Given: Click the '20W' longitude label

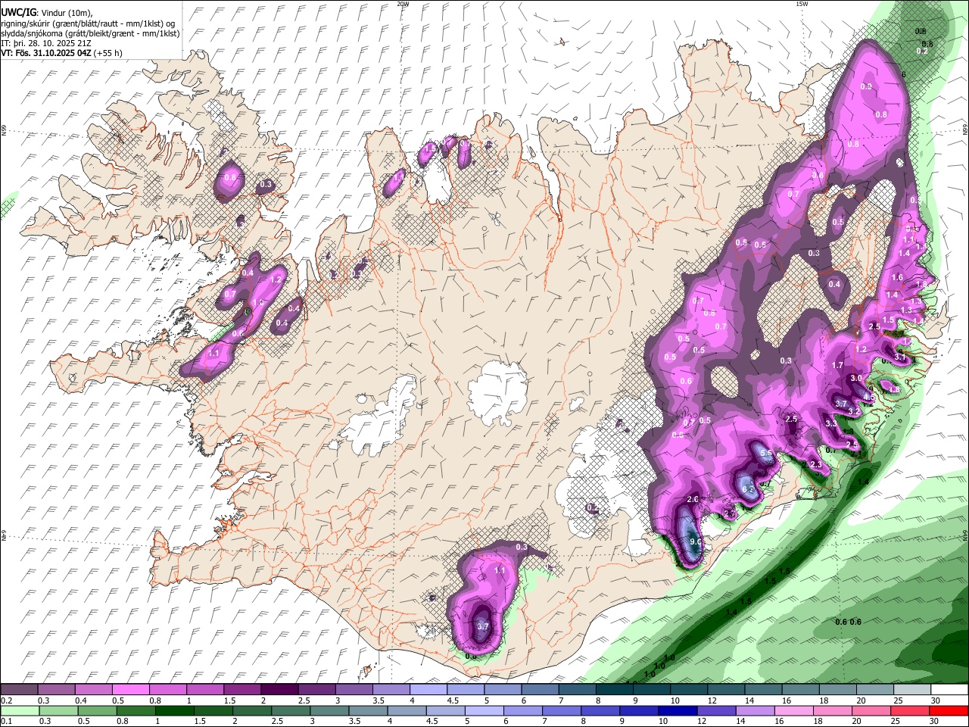Looking at the screenshot, I should (403, 4).
